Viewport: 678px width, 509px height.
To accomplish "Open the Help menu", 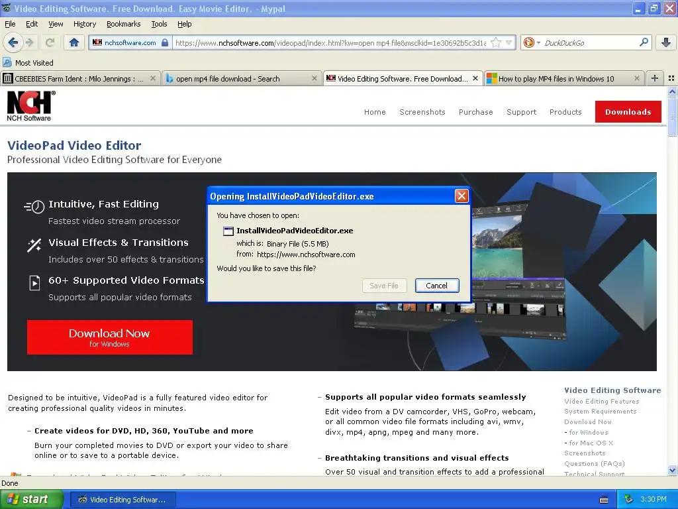I will 185,24.
